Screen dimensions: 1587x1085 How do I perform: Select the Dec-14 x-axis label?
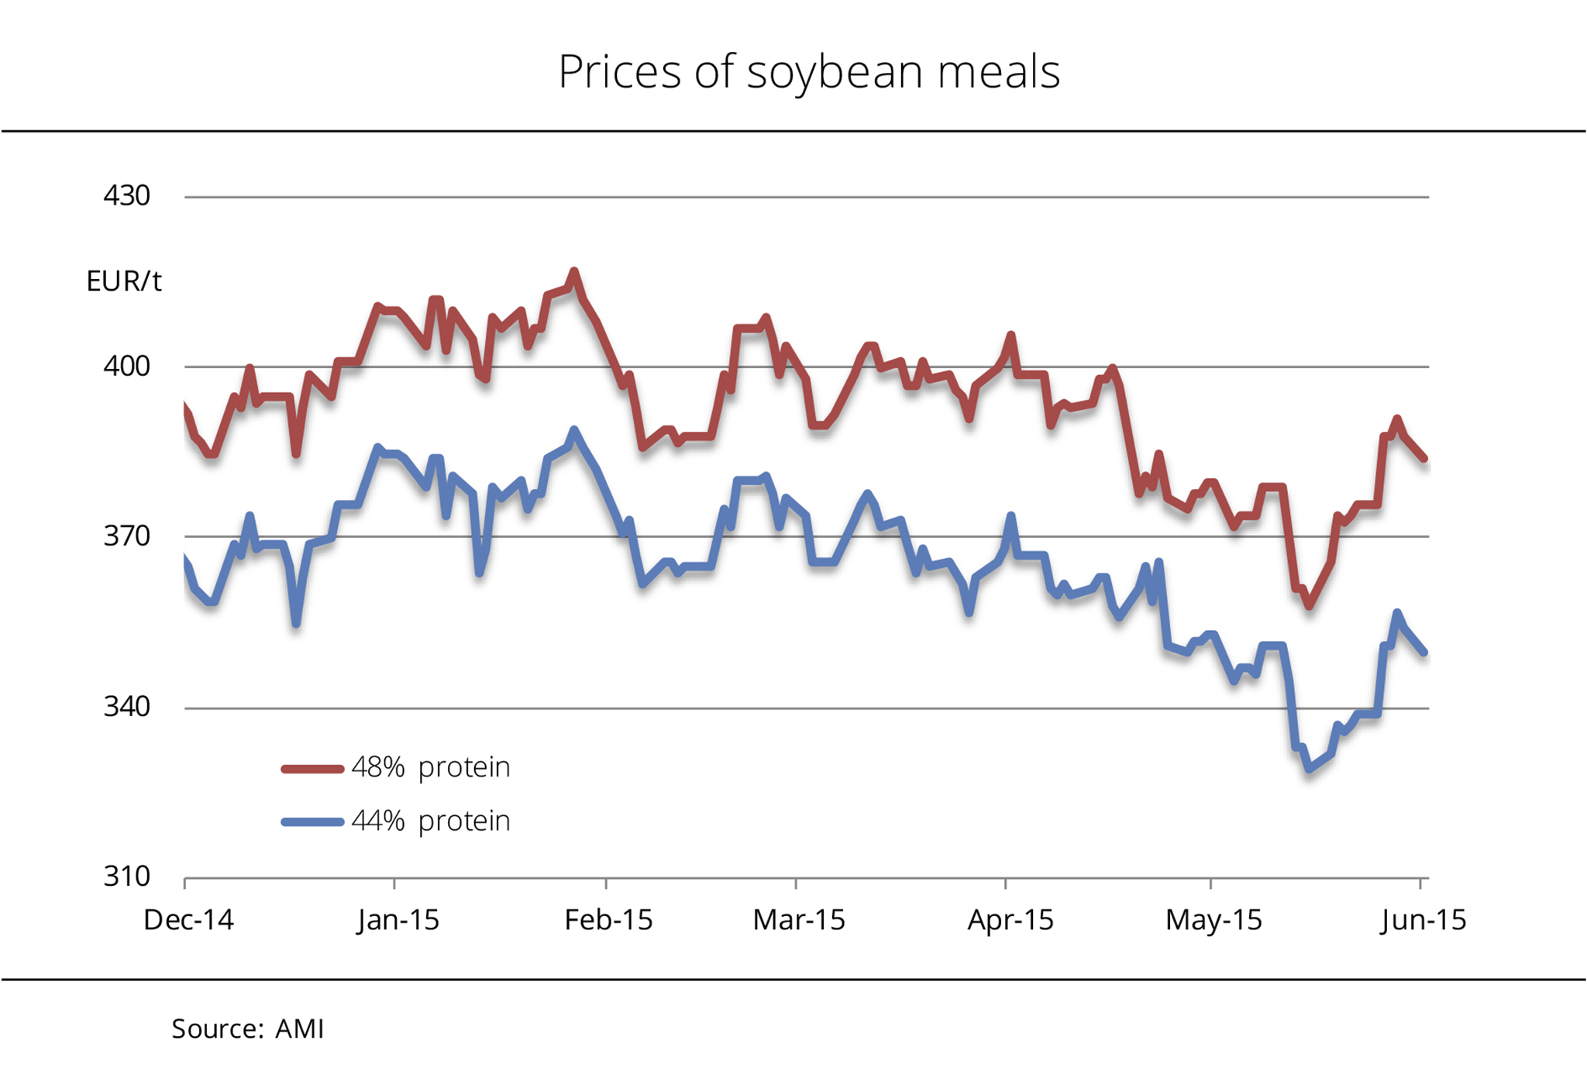(x=188, y=920)
